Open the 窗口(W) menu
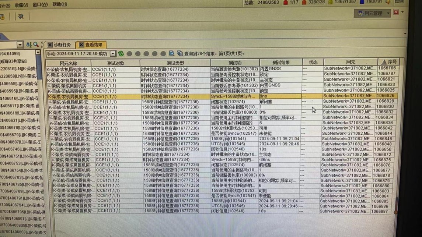 click(x=40, y=5)
